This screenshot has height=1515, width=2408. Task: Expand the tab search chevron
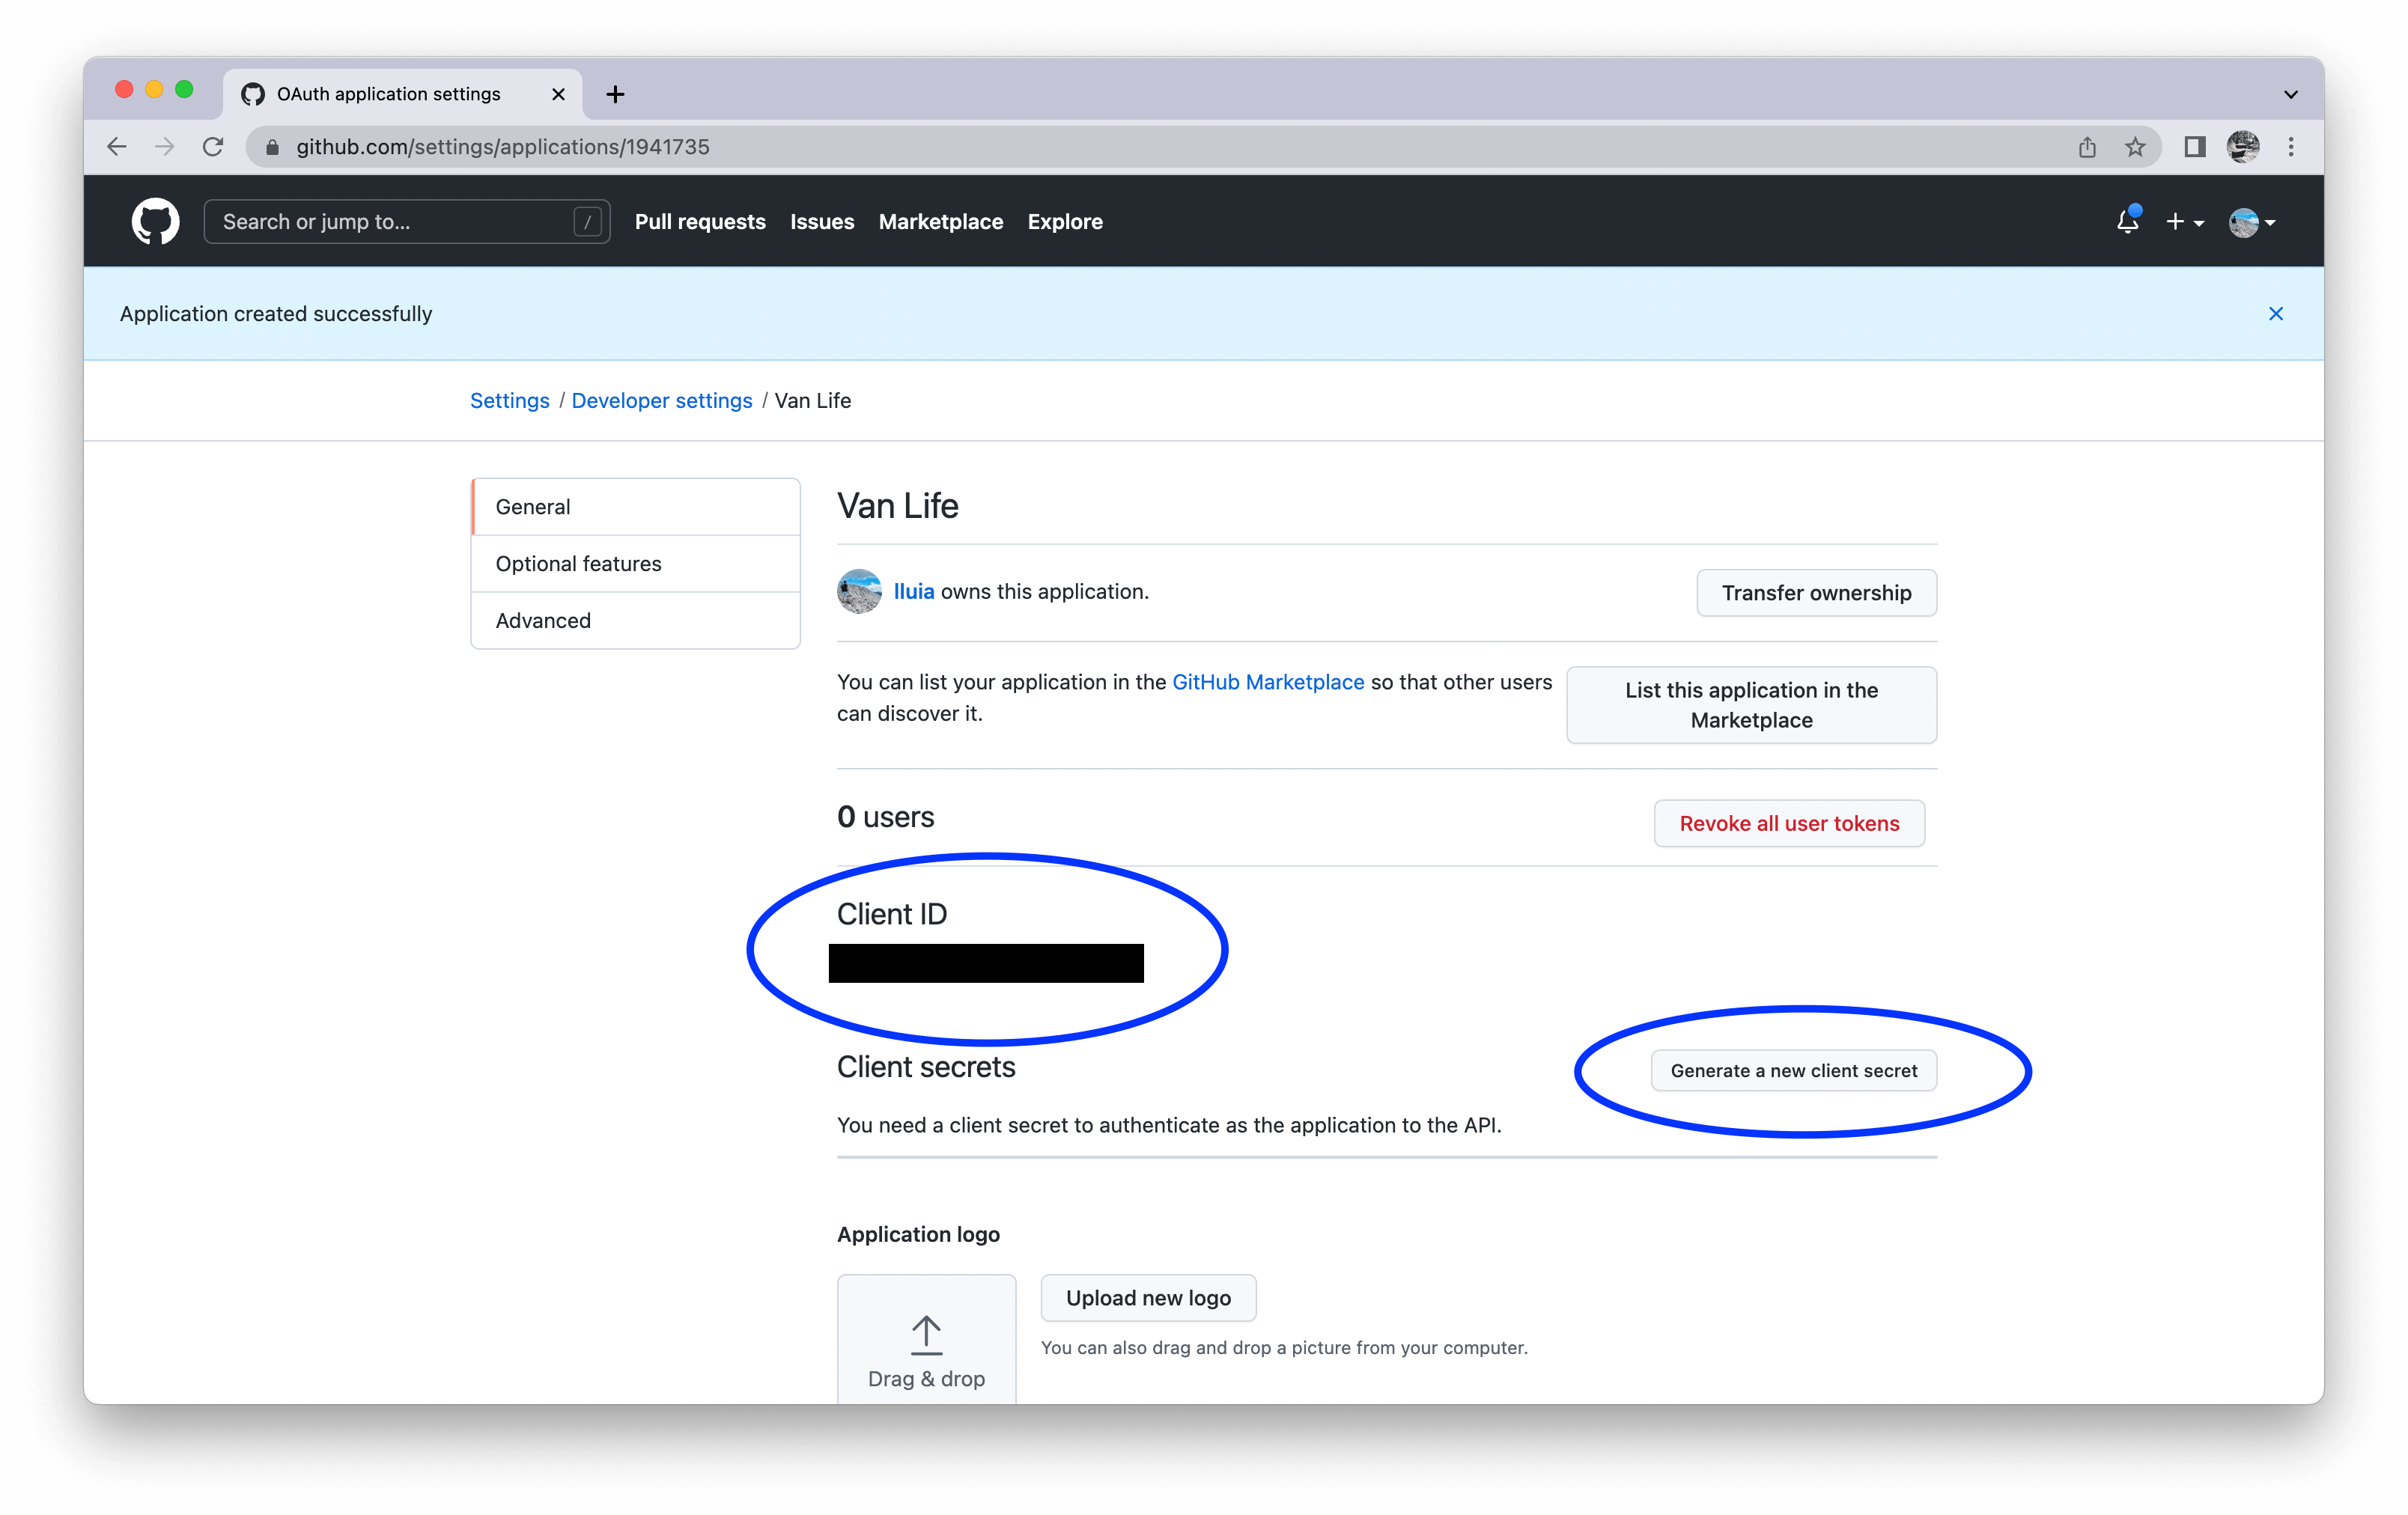click(2290, 94)
